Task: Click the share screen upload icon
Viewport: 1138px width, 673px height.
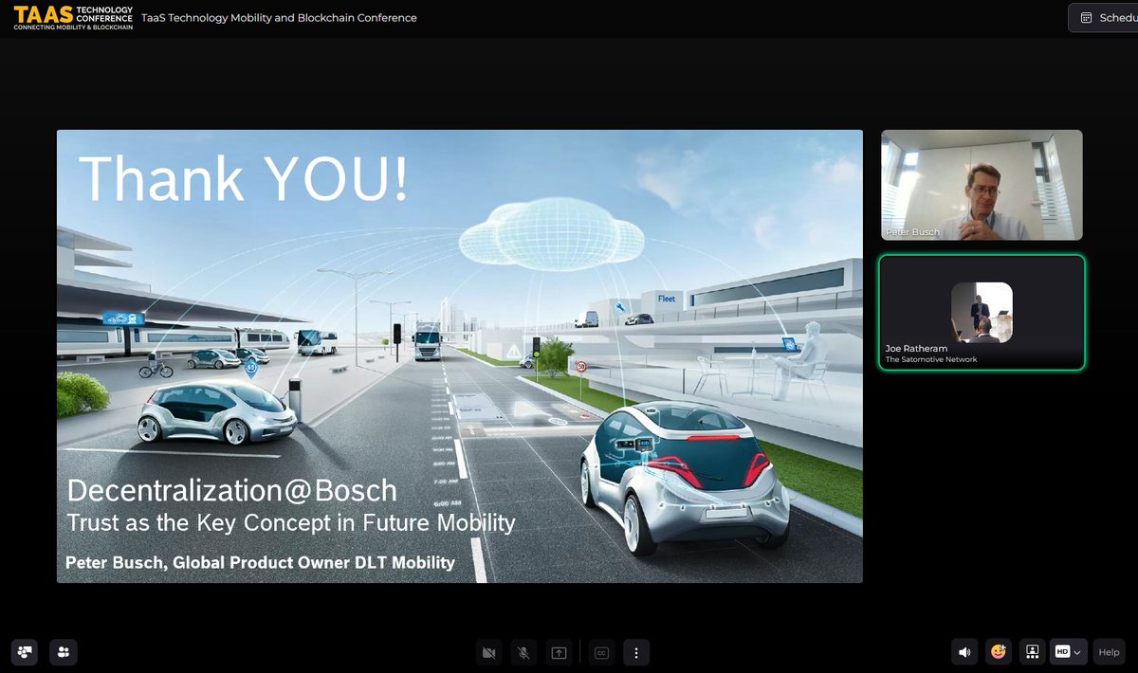Action: [560, 652]
